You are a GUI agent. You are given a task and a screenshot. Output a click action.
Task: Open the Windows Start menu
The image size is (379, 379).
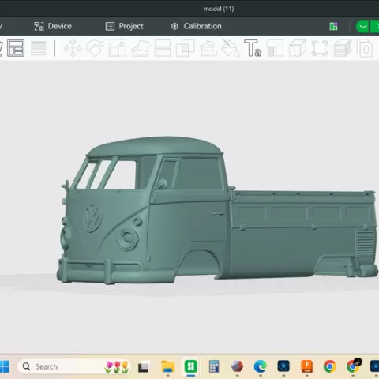click(5, 366)
